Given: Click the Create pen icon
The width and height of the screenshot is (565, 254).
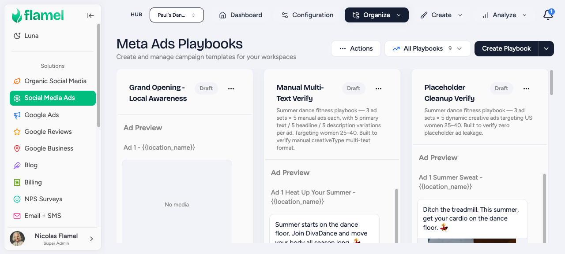Looking at the screenshot, I should click(x=424, y=15).
